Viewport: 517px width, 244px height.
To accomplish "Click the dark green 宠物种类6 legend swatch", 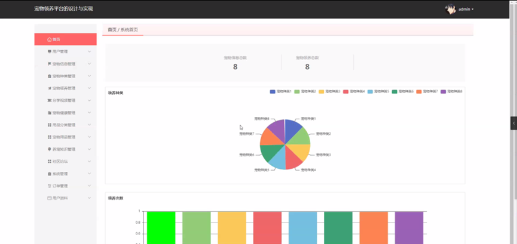I will tap(394, 91).
